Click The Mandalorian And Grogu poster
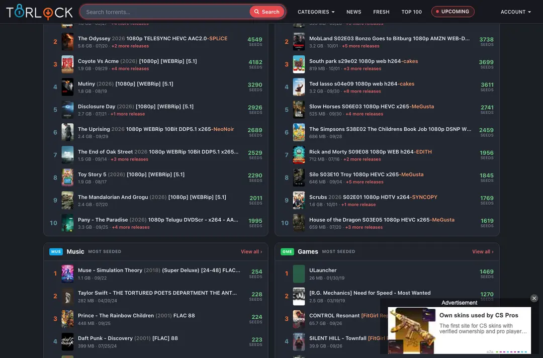This screenshot has width=543, height=358. [67, 201]
